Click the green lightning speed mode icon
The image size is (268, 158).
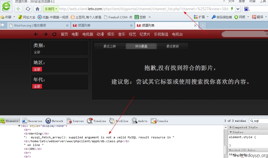[x=232, y=9]
